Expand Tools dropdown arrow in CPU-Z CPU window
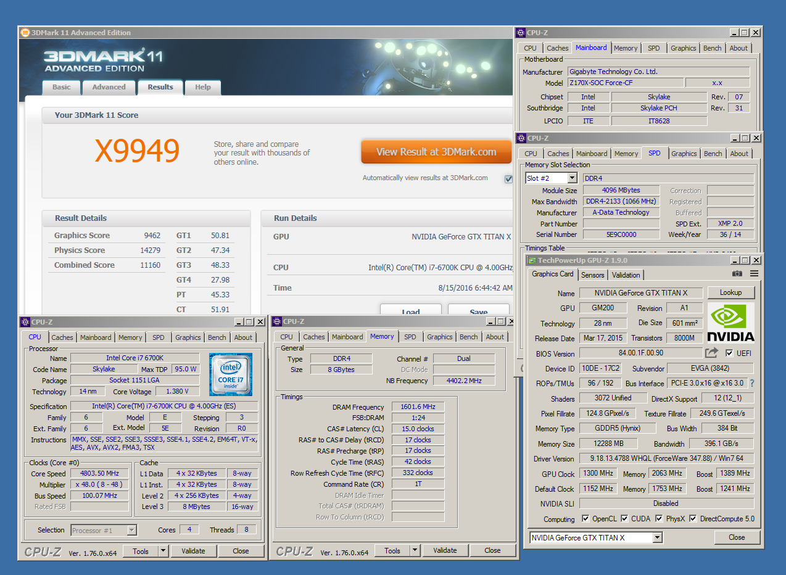This screenshot has width=786, height=575. tap(163, 551)
